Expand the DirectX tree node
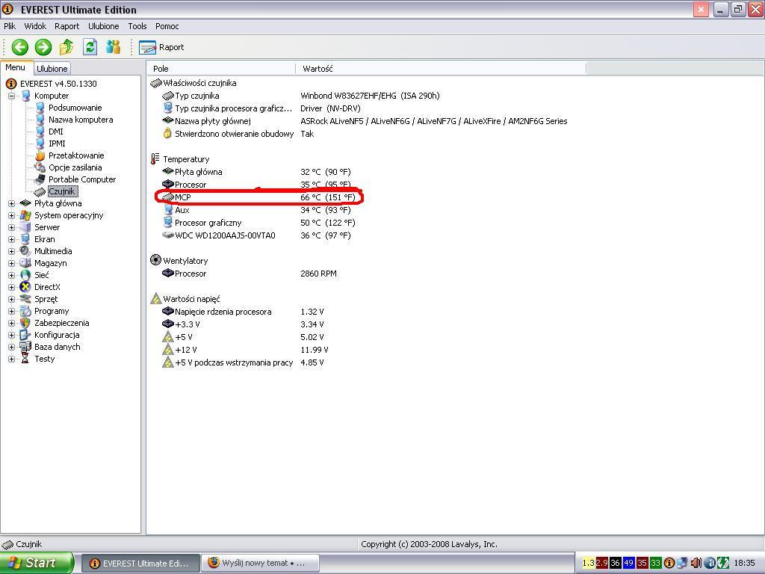Screen dimensions: 765x574 coord(12,288)
